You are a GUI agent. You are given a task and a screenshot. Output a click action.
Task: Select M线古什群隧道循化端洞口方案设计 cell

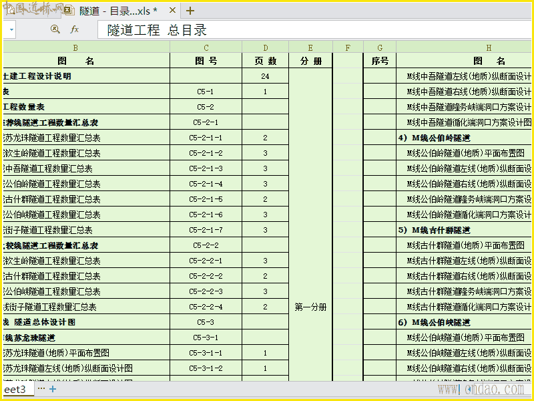pyautogui.click(x=464, y=307)
